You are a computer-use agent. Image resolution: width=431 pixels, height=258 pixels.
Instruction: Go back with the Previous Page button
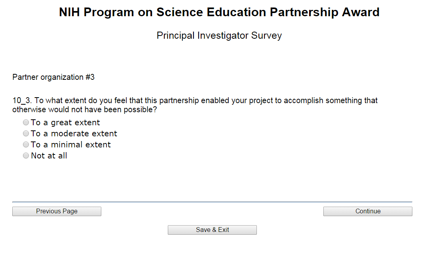pos(57,211)
